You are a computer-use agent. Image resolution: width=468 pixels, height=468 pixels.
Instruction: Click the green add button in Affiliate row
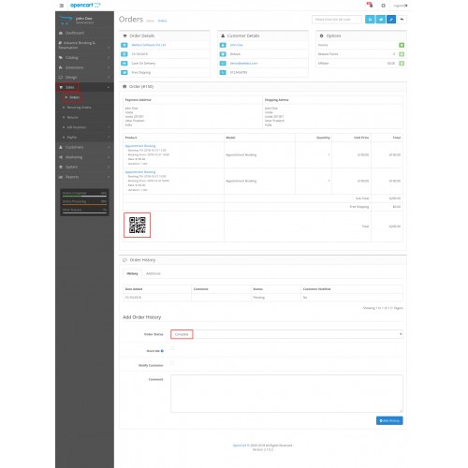click(402, 64)
